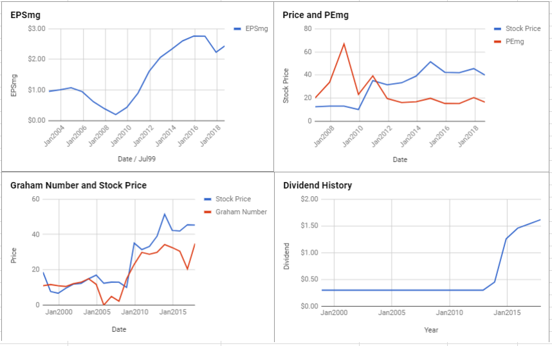This screenshot has width=552, height=346.
Task: Click the vertical Dividend axis label
Action: click(x=286, y=256)
